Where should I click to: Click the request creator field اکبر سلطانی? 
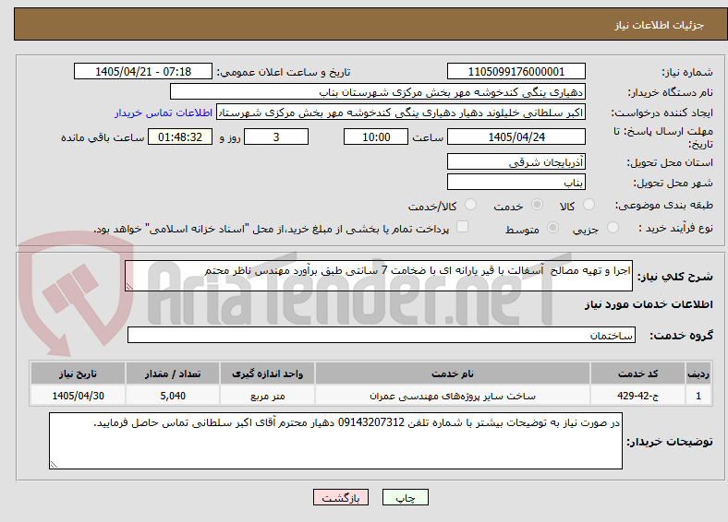[401, 113]
